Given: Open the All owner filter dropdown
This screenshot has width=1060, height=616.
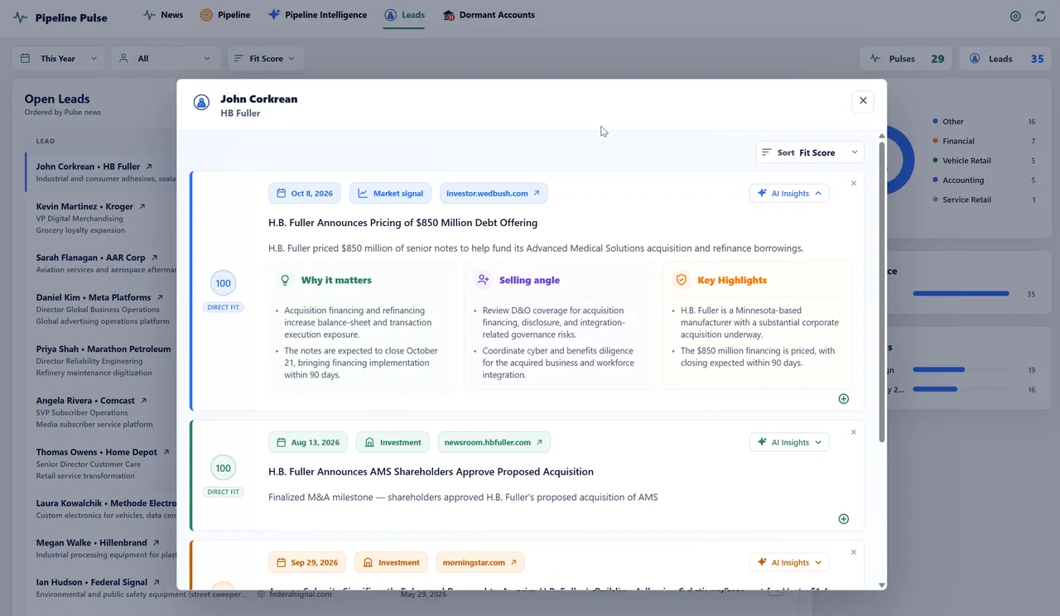Looking at the screenshot, I should pos(165,59).
